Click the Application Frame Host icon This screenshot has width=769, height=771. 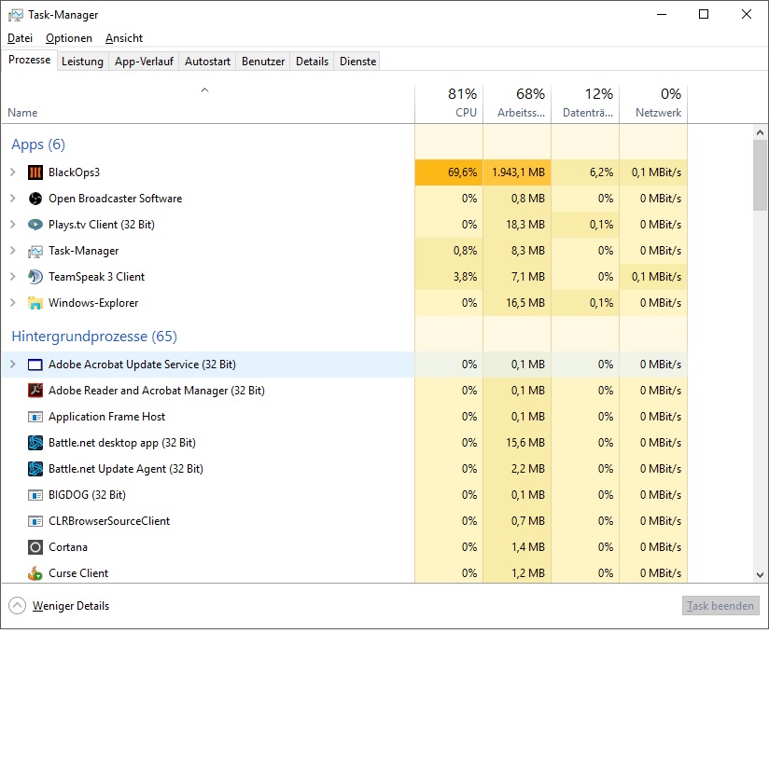click(x=35, y=417)
